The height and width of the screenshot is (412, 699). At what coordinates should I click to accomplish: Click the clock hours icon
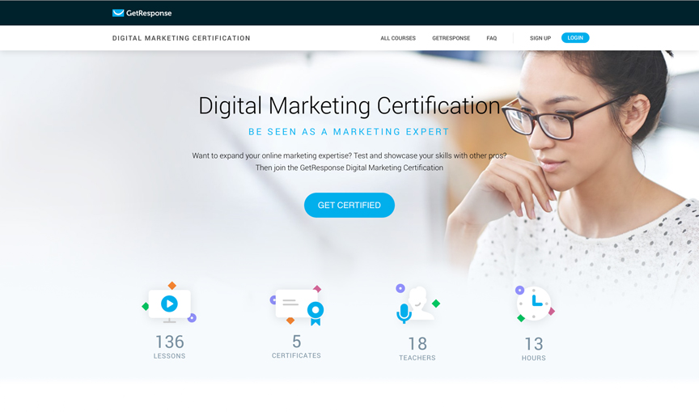[x=534, y=304]
